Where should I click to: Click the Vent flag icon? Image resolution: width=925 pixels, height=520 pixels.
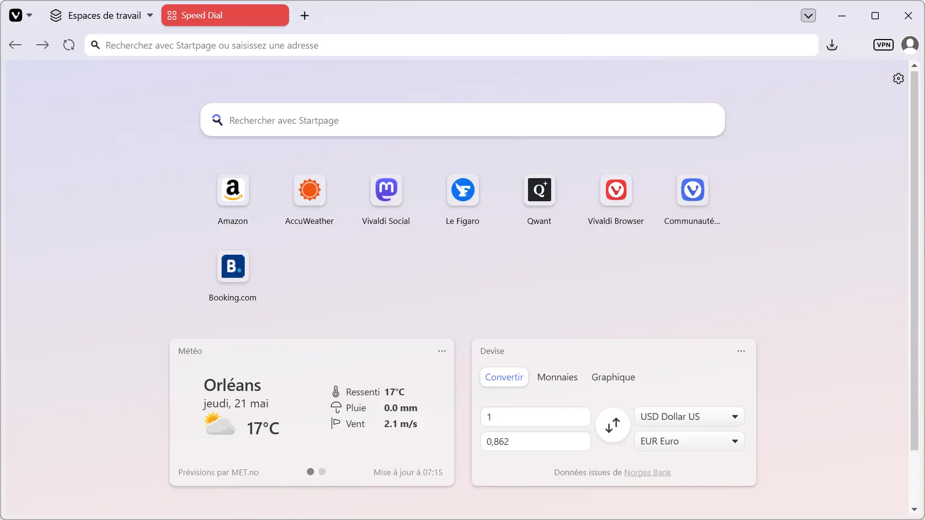pos(336,424)
